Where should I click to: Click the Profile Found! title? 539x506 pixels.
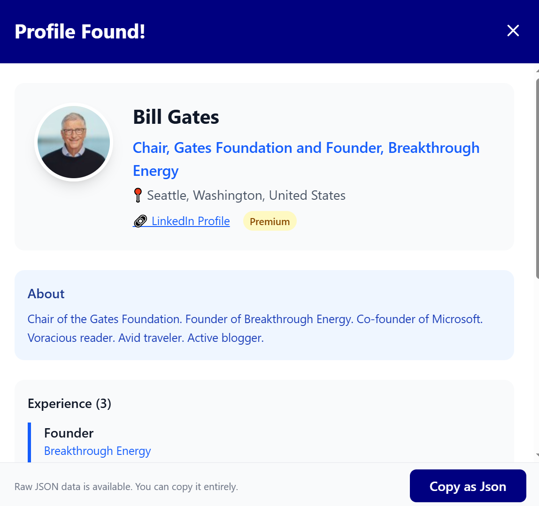coord(80,31)
